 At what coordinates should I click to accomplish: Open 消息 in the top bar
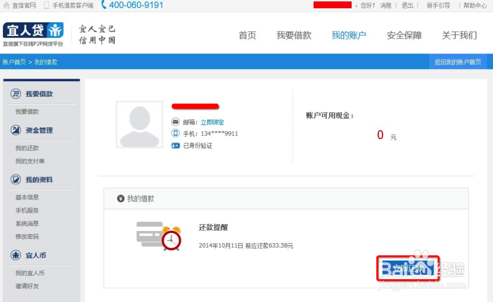tap(386, 5)
